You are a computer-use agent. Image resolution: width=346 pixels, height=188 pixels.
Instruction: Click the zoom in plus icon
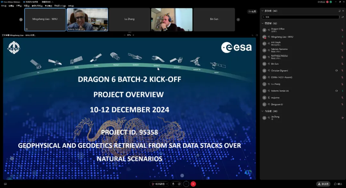(134, 35)
